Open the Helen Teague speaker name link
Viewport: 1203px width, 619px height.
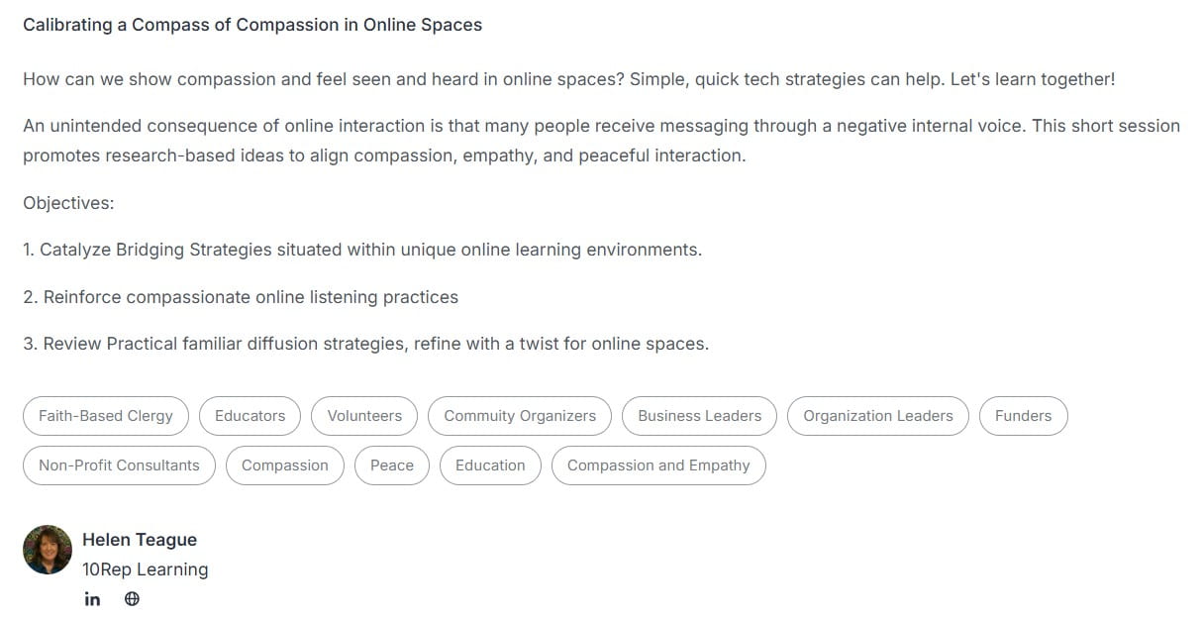point(140,540)
